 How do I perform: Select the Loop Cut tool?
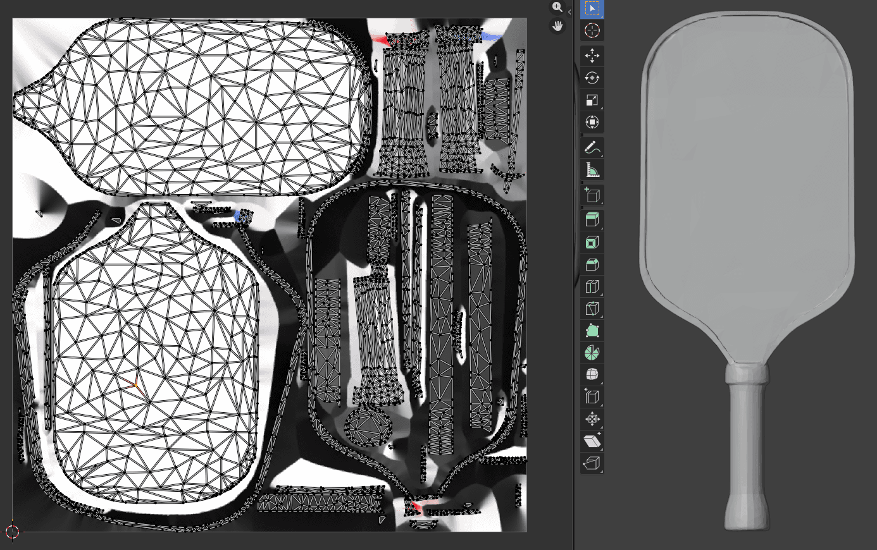[x=592, y=286]
